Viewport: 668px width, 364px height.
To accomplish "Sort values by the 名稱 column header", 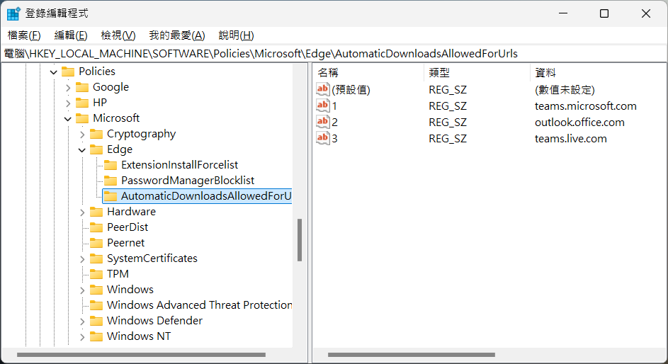I will click(x=328, y=72).
